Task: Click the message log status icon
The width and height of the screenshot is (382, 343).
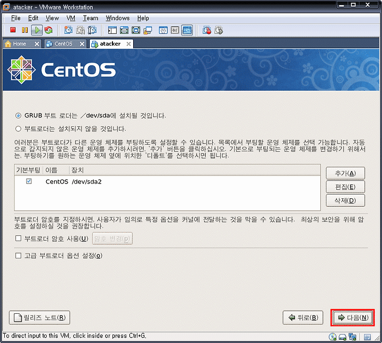Action: click(367, 337)
